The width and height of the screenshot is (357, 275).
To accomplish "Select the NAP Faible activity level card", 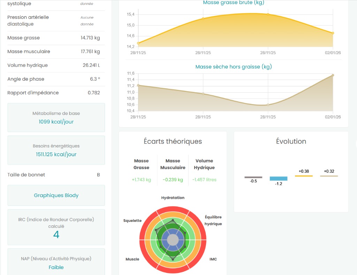I will [56, 263].
